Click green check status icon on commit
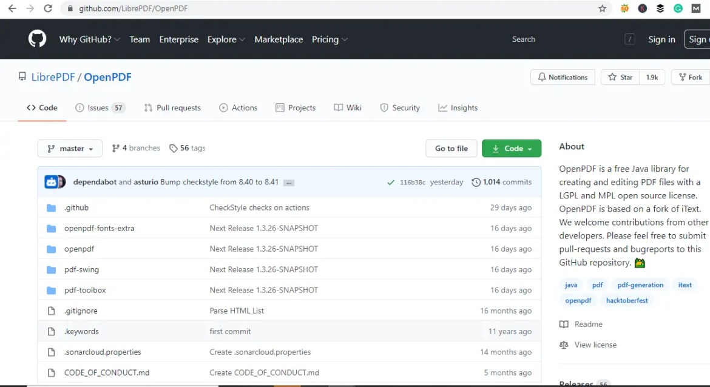 (x=391, y=183)
